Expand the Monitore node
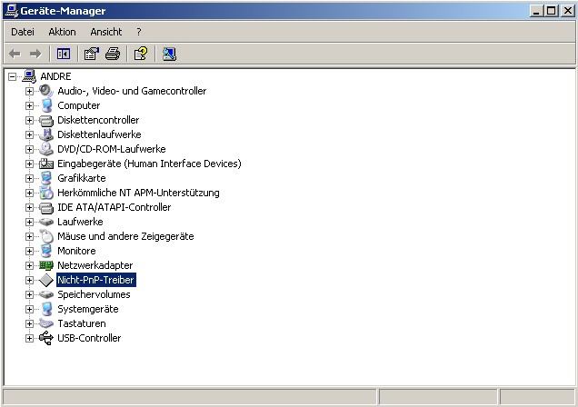578x407 pixels. pyautogui.click(x=29, y=252)
